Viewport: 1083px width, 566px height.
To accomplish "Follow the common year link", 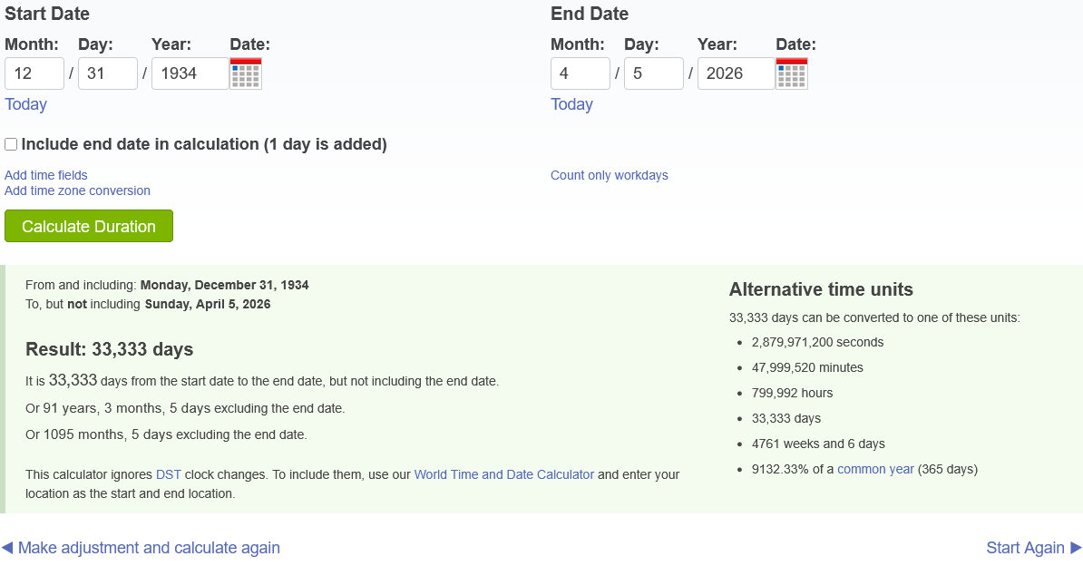I will tap(875, 469).
